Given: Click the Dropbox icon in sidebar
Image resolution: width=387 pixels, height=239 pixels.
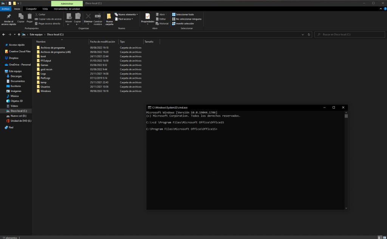Looking at the screenshot, I should pos(6,58).
